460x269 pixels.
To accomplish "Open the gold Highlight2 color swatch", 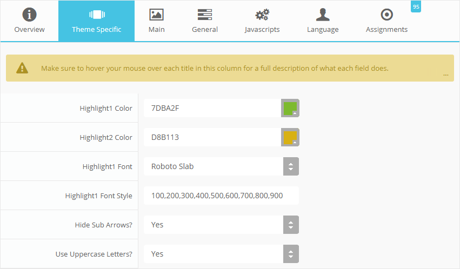I will [290, 137].
